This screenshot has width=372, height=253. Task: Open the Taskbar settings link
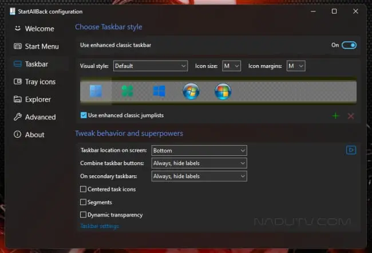point(100,226)
